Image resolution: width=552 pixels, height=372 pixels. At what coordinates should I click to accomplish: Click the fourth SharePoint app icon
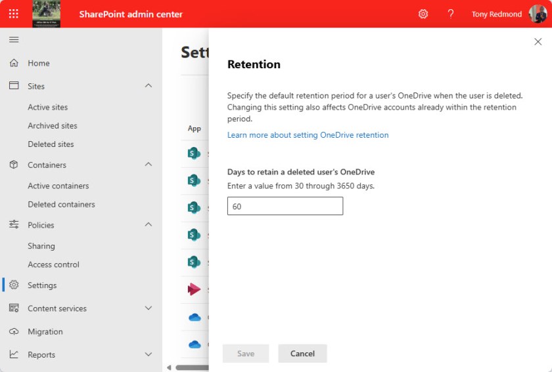pos(194,234)
